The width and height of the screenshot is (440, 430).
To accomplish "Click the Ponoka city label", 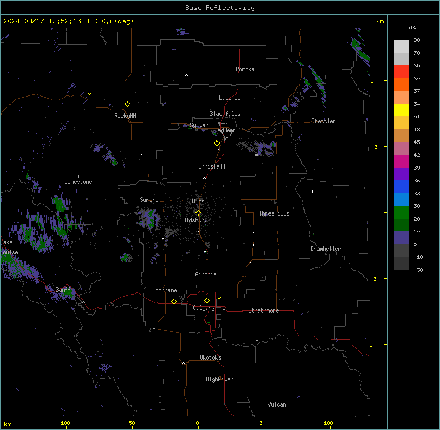I will [245, 69].
